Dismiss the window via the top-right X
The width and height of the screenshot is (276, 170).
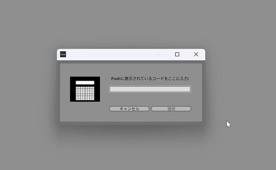coord(196,54)
